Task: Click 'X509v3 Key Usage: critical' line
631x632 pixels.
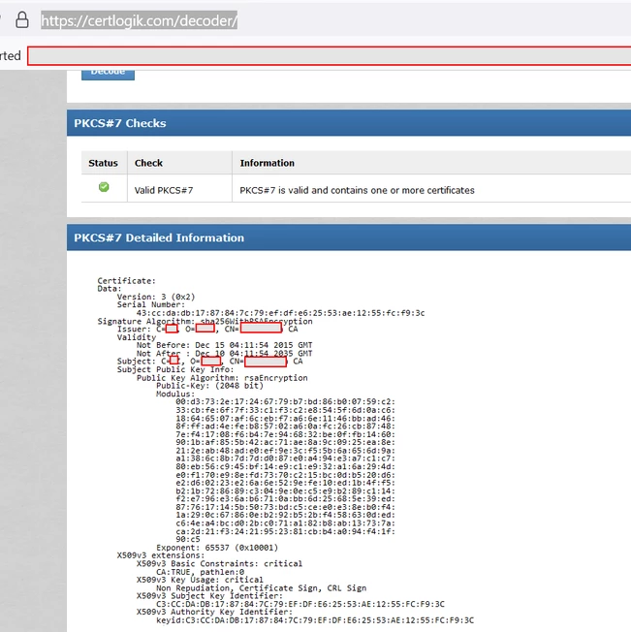Action: (x=200, y=580)
